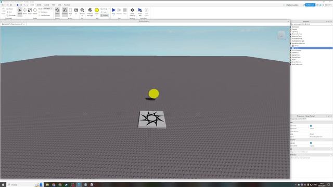Select the highlighted Script in Explorer

tap(311, 48)
